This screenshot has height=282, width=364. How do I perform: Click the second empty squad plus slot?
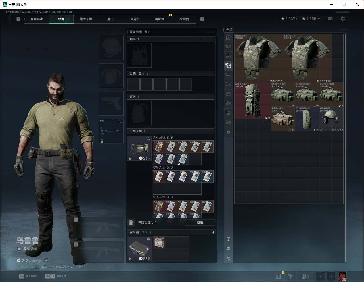[331, 276]
